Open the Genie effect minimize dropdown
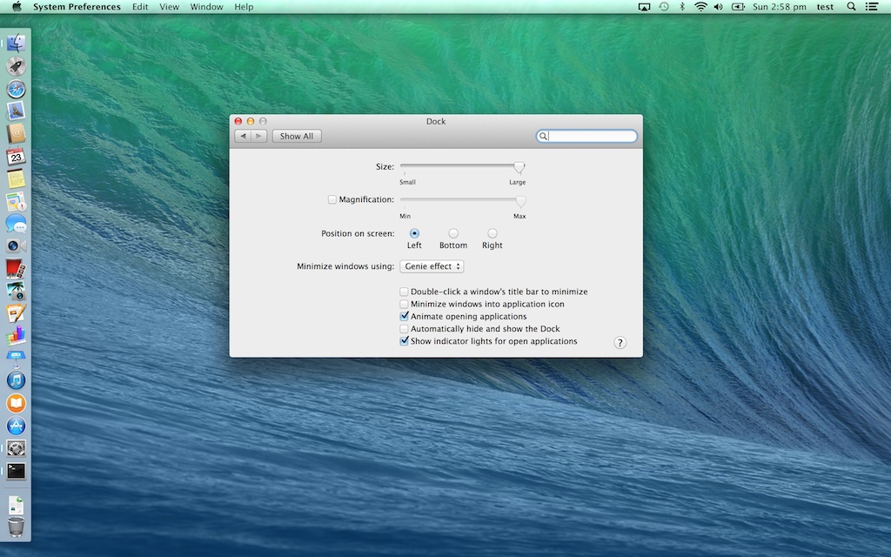The width and height of the screenshot is (891, 557). click(432, 266)
